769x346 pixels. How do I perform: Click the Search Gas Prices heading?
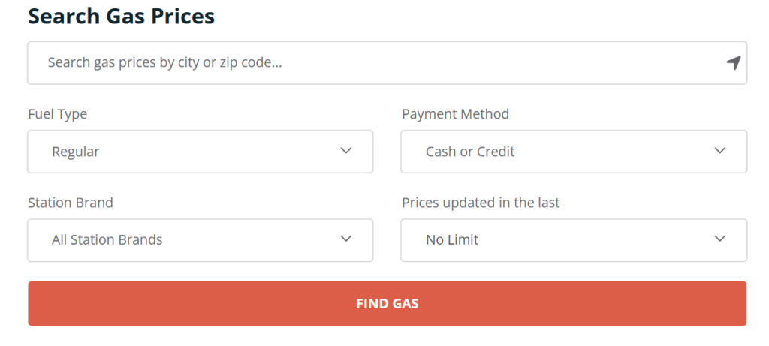pyautogui.click(x=121, y=16)
